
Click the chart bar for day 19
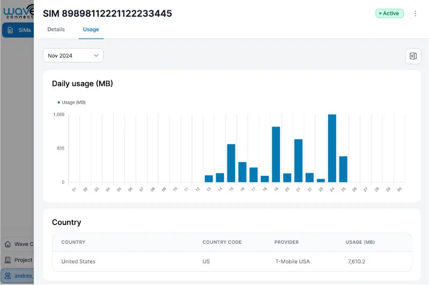(276, 155)
